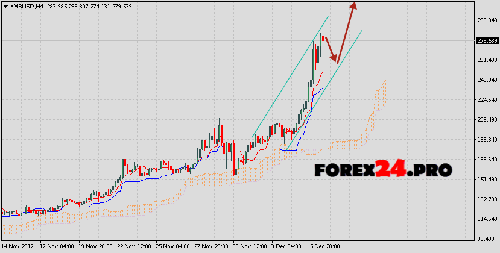Screen dimensions: 500x253
Task: Click the small triangle icon before XMRUSD,H4
Action: pos(5,5)
